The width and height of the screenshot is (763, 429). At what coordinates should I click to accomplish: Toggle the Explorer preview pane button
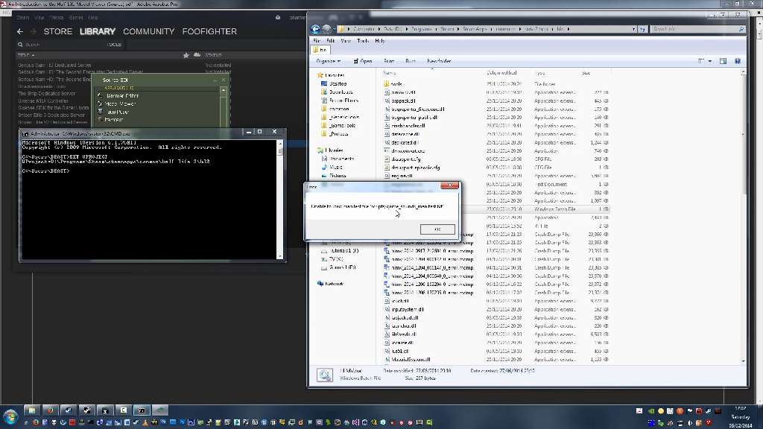[x=723, y=61]
